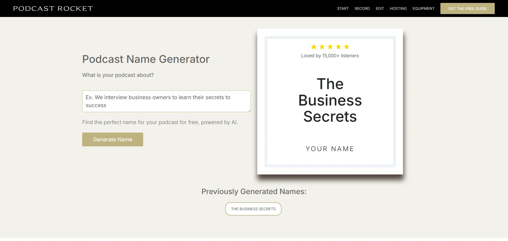Click the large cover title The Business Secrets
The width and height of the screenshot is (508, 241).
(330, 100)
